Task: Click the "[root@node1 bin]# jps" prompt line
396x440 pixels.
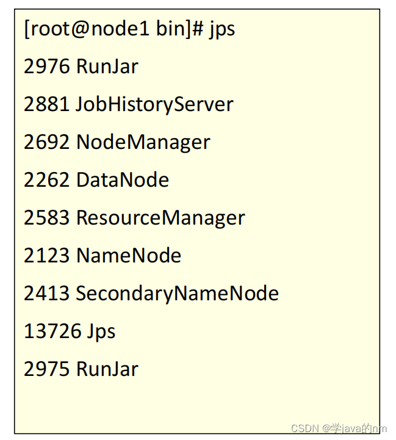Action: 129,29
